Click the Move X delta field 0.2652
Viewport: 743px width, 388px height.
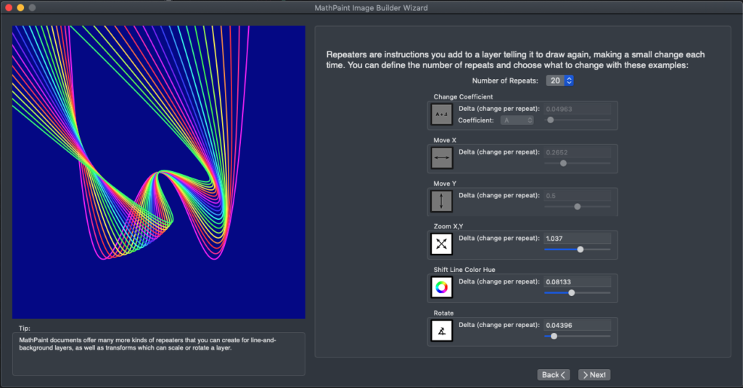577,152
